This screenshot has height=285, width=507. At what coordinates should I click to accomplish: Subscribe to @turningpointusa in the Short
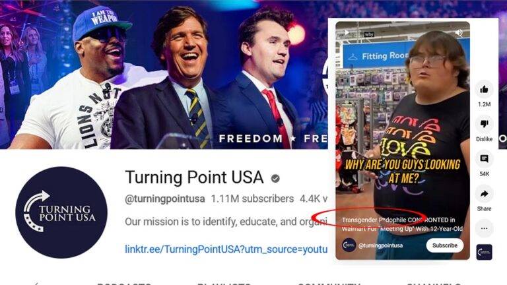(444, 245)
